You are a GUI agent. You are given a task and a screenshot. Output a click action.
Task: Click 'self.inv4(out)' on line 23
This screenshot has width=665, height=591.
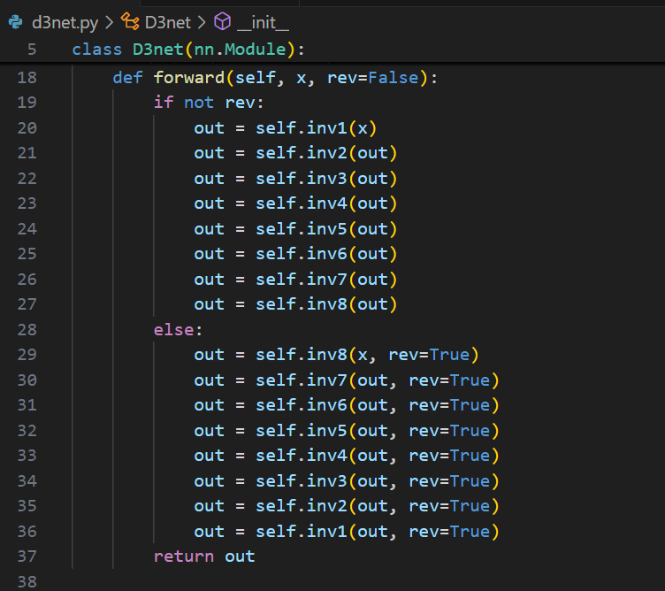[326, 203]
